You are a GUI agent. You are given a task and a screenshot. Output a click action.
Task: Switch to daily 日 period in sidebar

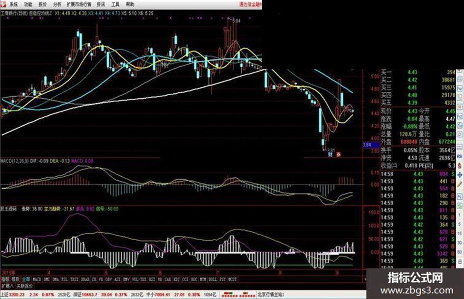point(460,261)
